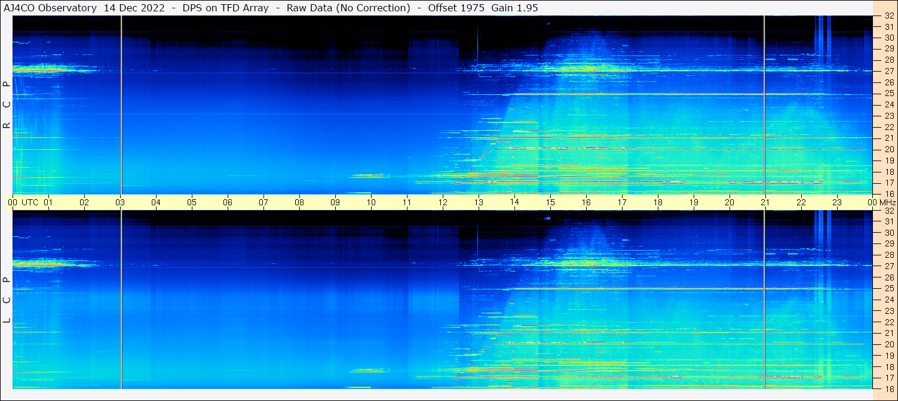
Task: Click the 21 frequency tick of LCP panel
Action: click(x=888, y=333)
